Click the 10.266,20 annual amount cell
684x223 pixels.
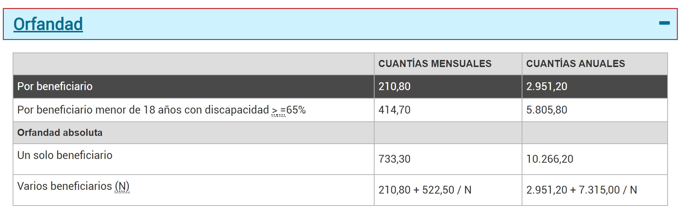click(595, 159)
